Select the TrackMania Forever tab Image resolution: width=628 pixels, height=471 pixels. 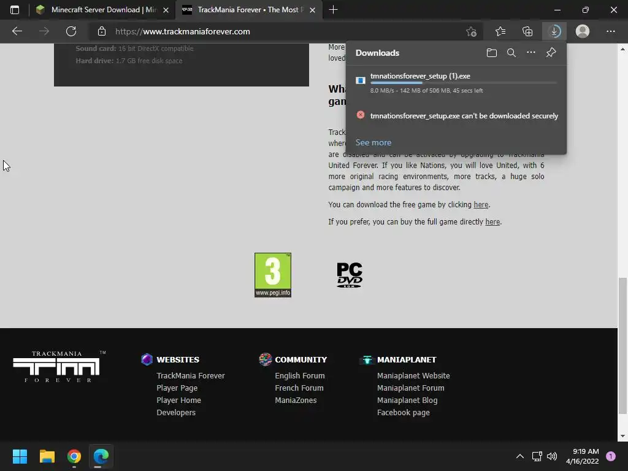248,10
